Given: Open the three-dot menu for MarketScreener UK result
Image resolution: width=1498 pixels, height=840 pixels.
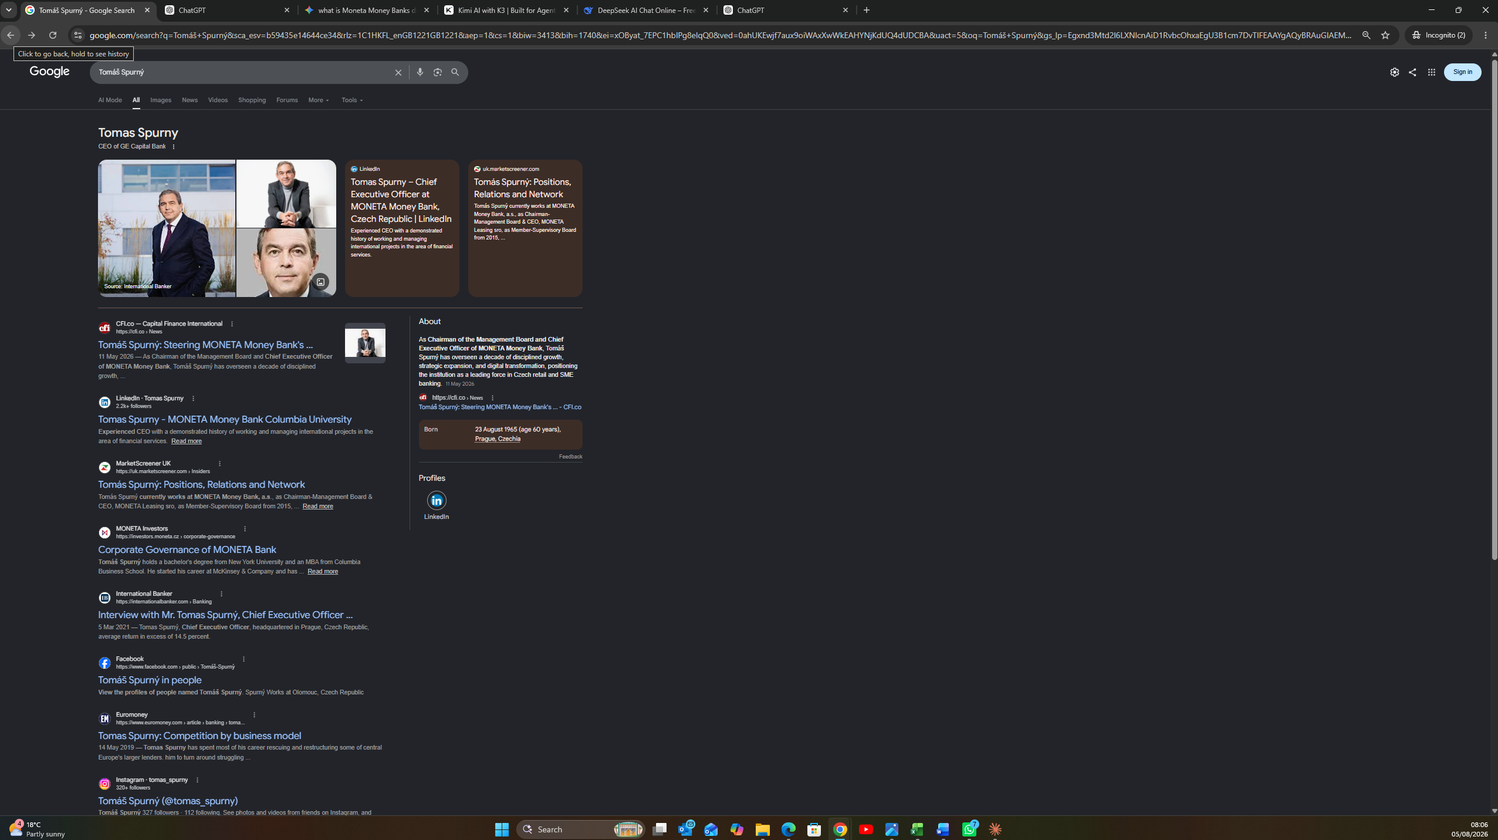Looking at the screenshot, I should click(x=220, y=464).
